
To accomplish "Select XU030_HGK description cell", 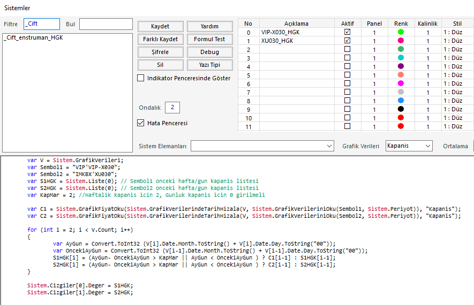I will pos(297,41).
